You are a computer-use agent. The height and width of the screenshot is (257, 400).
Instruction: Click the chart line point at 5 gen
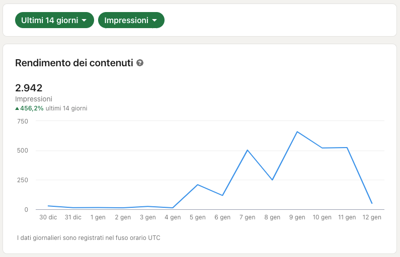[x=198, y=185]
